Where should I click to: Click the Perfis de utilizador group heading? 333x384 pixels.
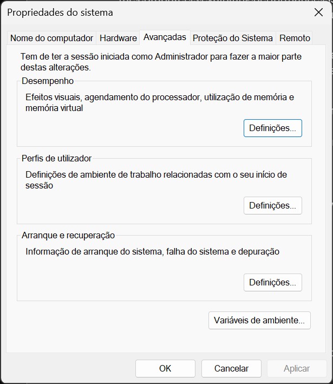56,159
